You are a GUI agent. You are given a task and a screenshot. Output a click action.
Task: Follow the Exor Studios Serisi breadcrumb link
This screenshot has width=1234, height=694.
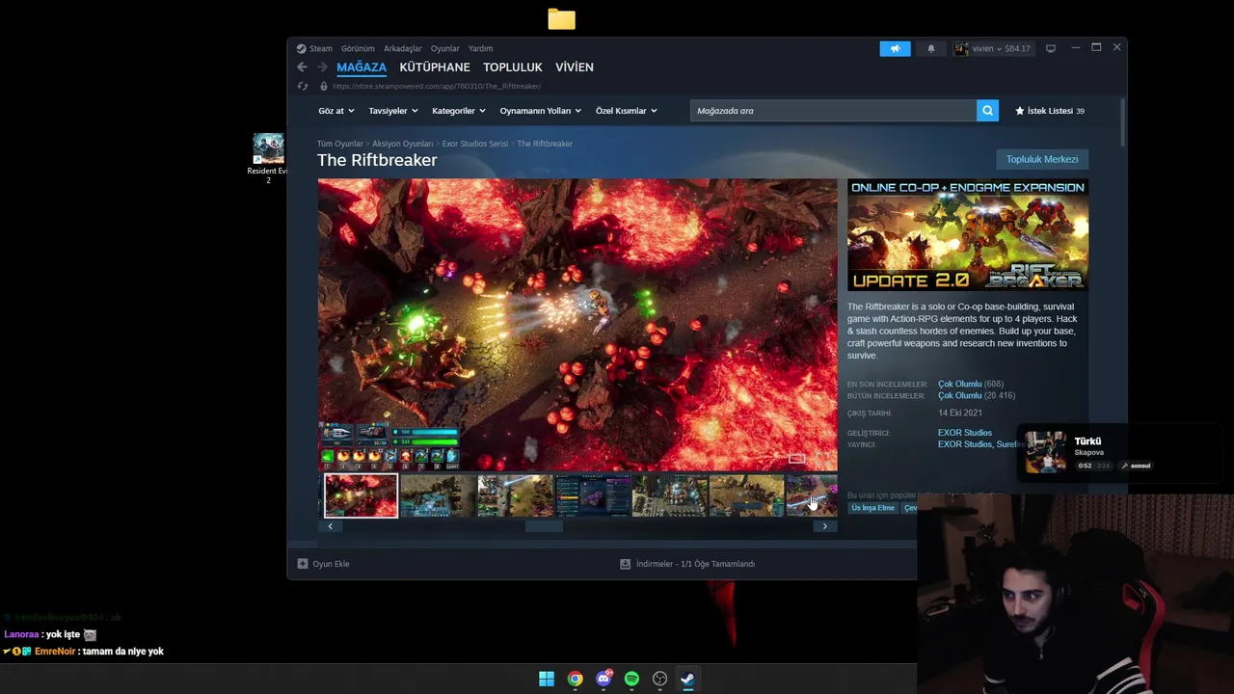474,144
